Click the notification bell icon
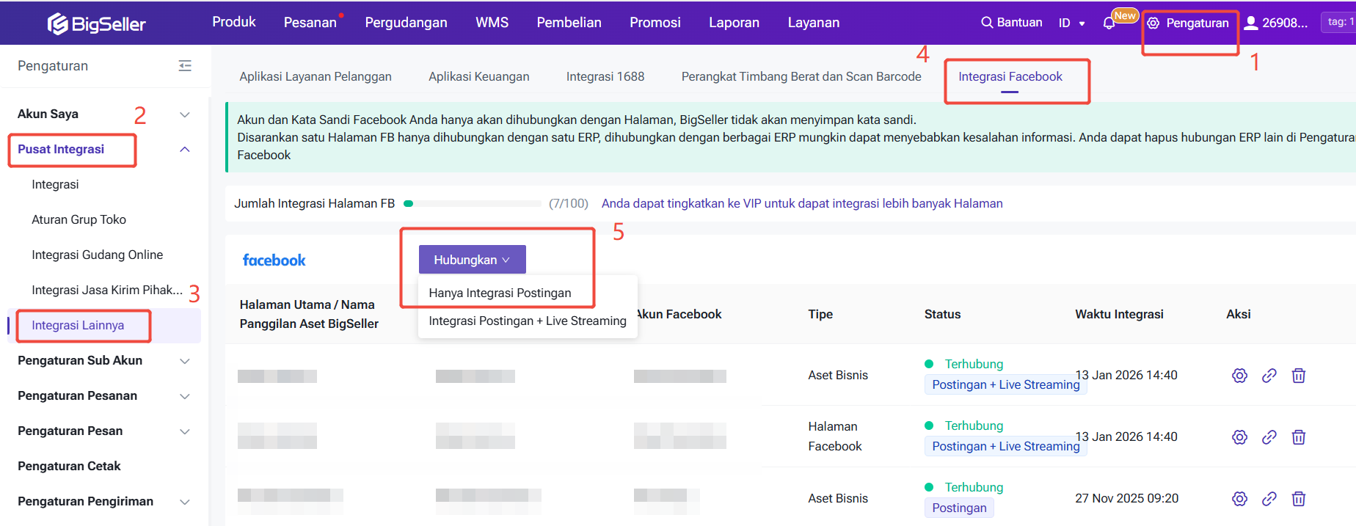 pyautogui.click(x=1109, y=23)
